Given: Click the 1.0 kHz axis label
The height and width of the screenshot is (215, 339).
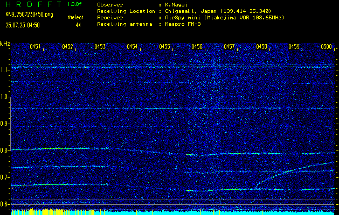Looking at the screenshot, I should [x=4, y=97].
